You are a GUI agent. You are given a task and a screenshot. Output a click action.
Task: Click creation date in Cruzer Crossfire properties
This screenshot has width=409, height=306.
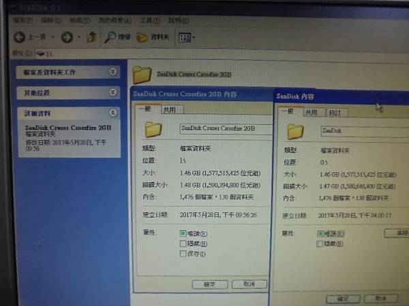click(x=218, y=215)
